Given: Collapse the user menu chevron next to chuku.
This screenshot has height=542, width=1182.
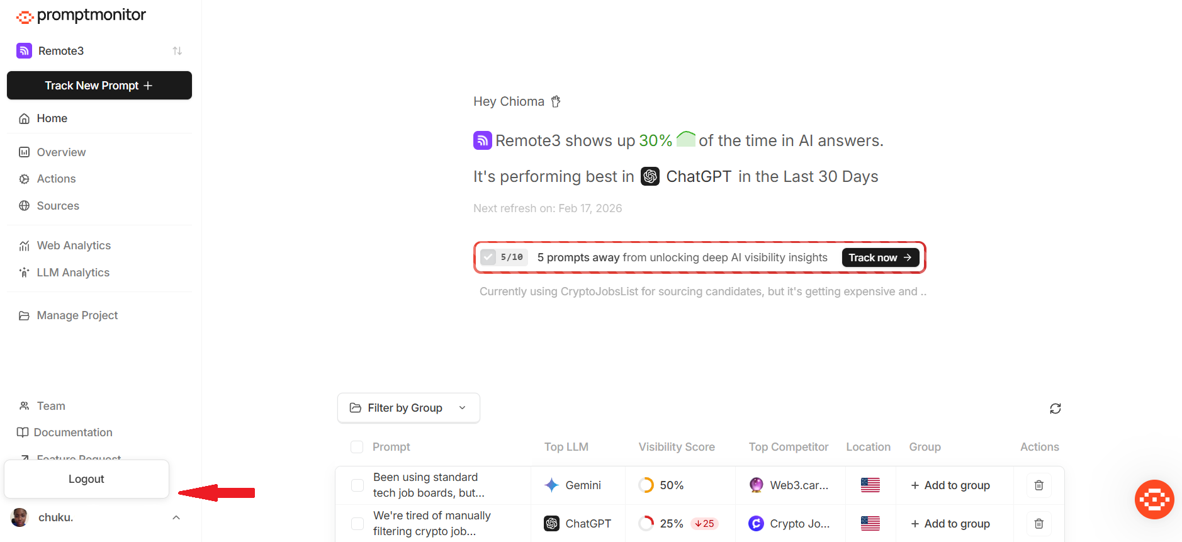Looking at the screenshot, I should coord(176,517).
